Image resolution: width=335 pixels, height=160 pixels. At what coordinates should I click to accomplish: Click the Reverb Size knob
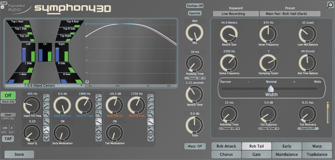click(x=229, y=34)
